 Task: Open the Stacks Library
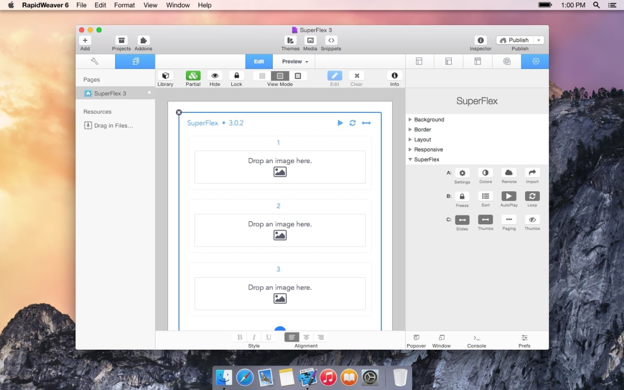(165, 75)
